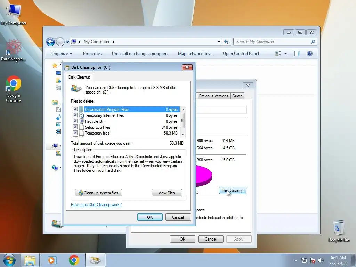This screenshot has width=356, height=267.
Task: Click network tray icon
Action: pyautogui.click(x=304, y=261)
